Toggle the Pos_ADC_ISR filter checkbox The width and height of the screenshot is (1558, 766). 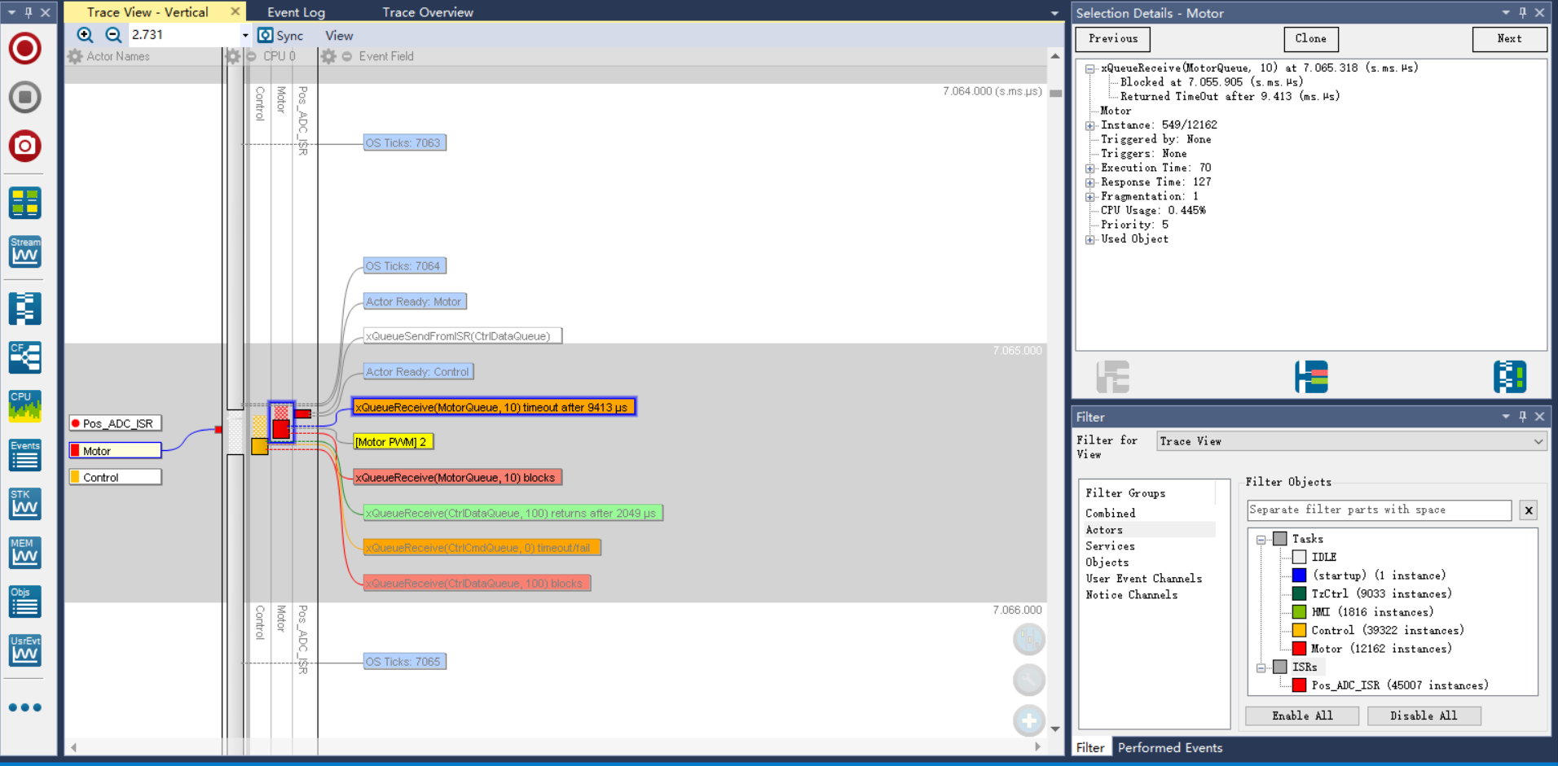(x=1299, y=685)
